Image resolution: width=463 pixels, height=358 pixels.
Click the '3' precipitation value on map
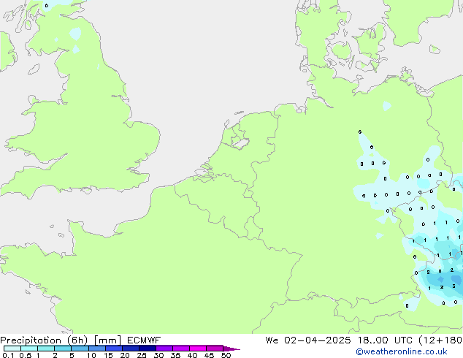pos(454,286)
